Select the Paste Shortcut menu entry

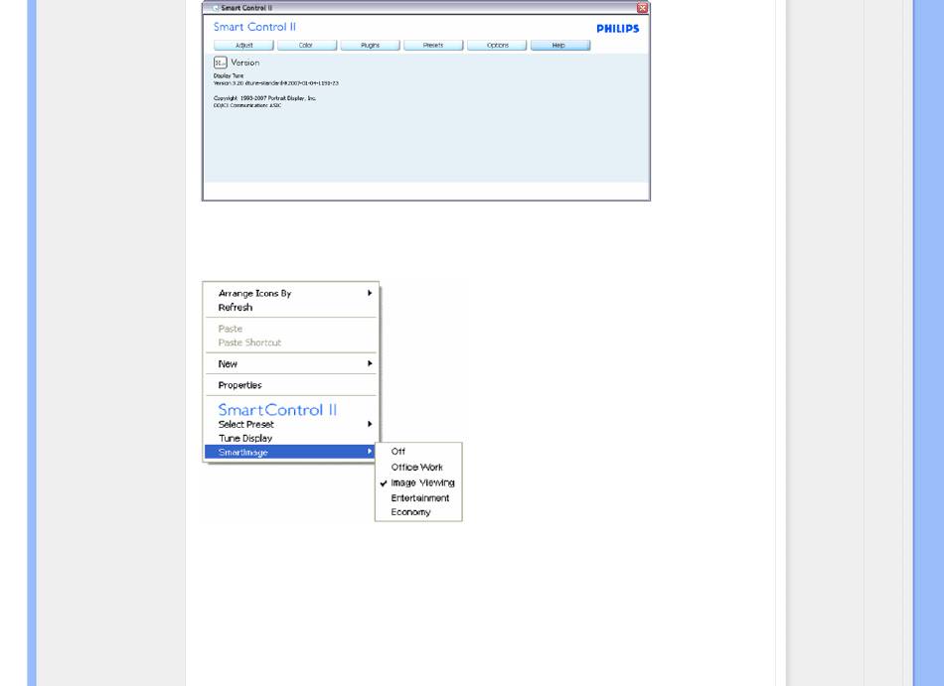[291, 343]
